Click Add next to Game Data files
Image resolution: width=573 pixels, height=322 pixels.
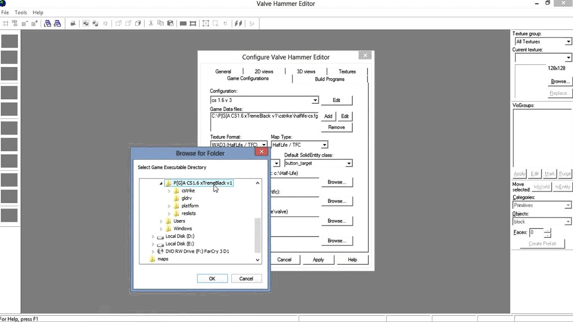click(328, 116)
